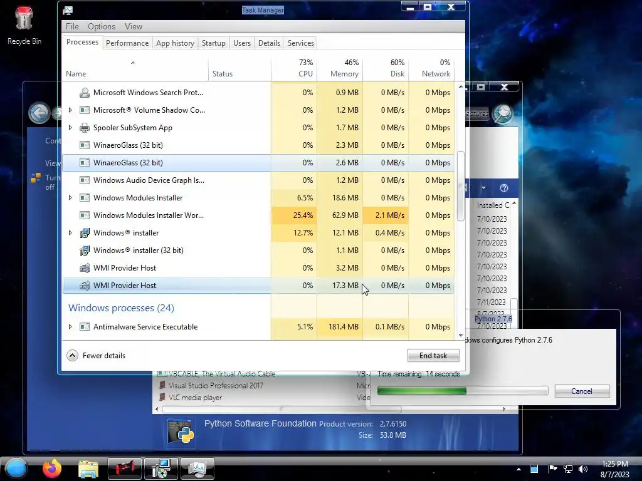642x481 pixels.
Task: Click the help question mark in Programs window
Action: point(503,188)
